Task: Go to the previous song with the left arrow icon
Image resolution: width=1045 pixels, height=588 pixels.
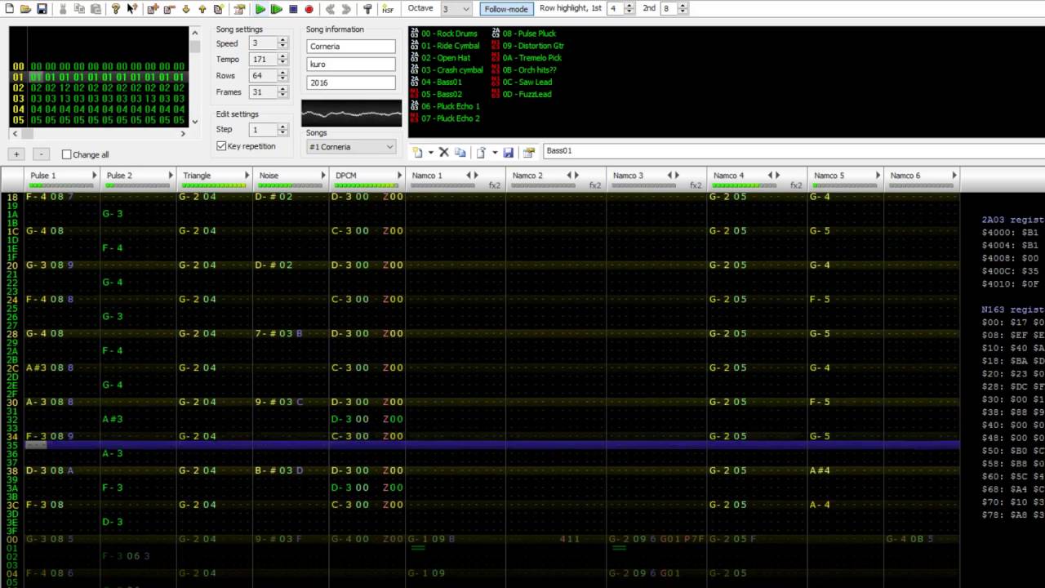Action: tap(330, 9)
